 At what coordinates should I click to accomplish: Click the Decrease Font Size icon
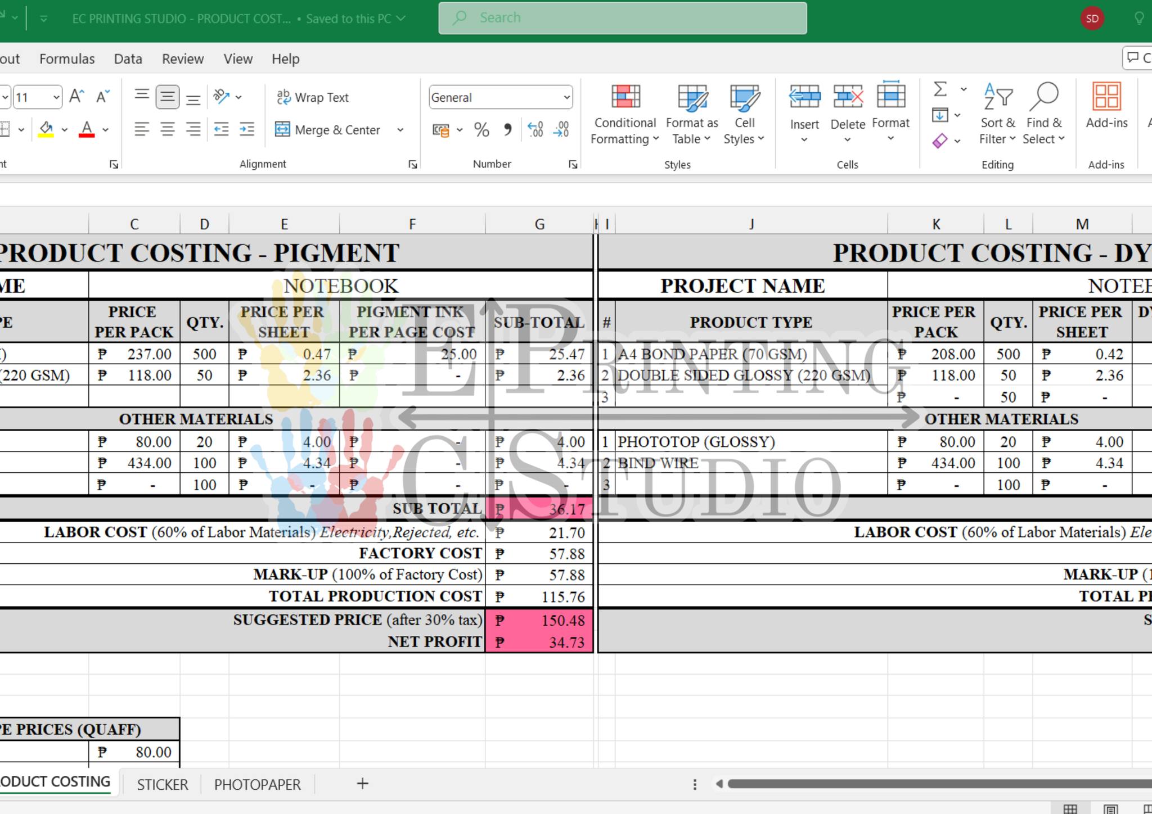[x=102, y=97]
